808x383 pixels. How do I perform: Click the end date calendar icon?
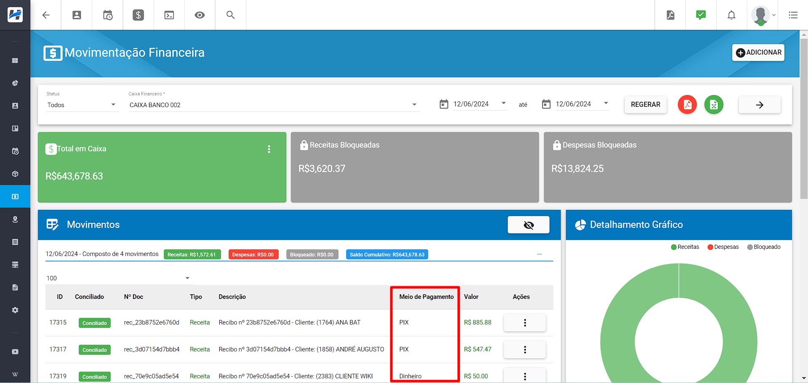pos(546,104)
